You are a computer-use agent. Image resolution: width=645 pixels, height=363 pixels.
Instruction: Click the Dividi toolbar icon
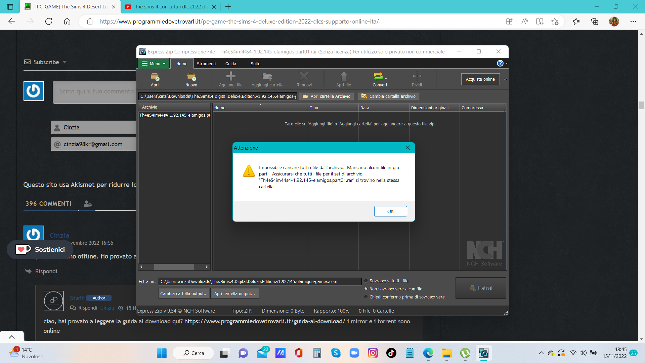[x=417, y=79]
